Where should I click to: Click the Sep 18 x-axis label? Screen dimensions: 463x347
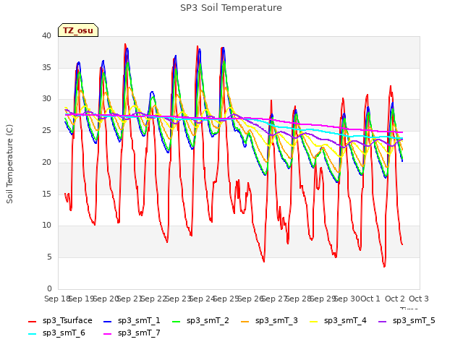57,299
